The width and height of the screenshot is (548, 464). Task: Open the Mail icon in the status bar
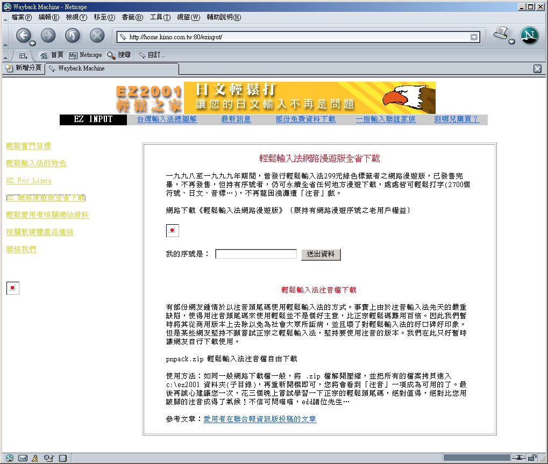pyautogui.click(x=23, y=458)
